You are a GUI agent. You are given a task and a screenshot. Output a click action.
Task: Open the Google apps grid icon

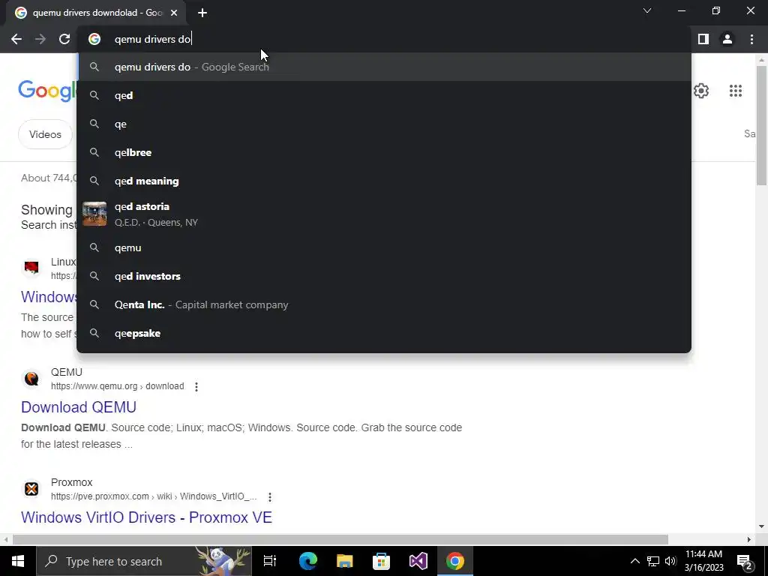point(735,91)
